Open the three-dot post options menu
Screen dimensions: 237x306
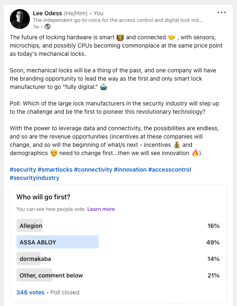pyautogui.click(x=222, y=12)
